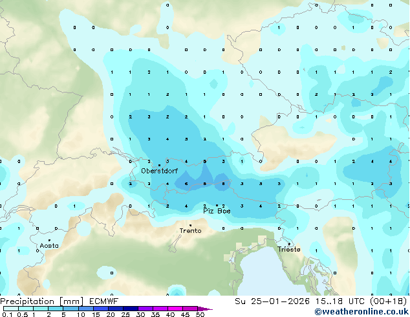
Task: Pick the 15–20 mm legend swatch
Action: tap(100, 309)
